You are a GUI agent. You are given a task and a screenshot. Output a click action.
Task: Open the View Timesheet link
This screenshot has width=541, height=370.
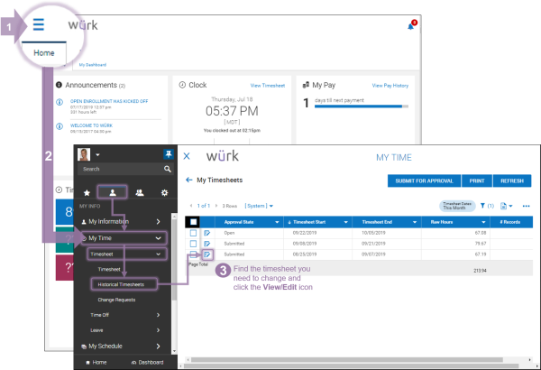click(268, 86)
